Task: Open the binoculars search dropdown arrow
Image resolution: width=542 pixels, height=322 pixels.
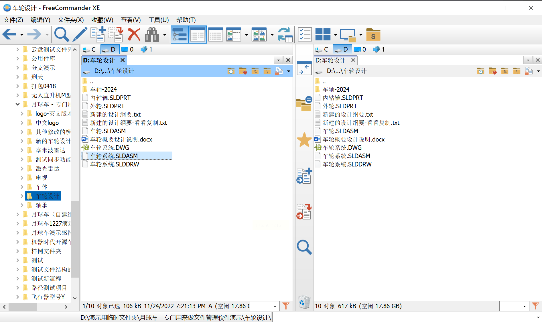Action: [165, 35]
